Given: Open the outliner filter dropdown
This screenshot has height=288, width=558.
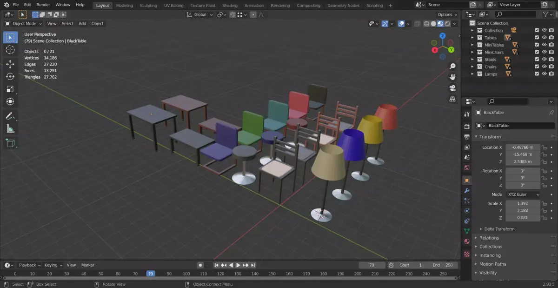Looking at the screenshot, I should point(548,14).
